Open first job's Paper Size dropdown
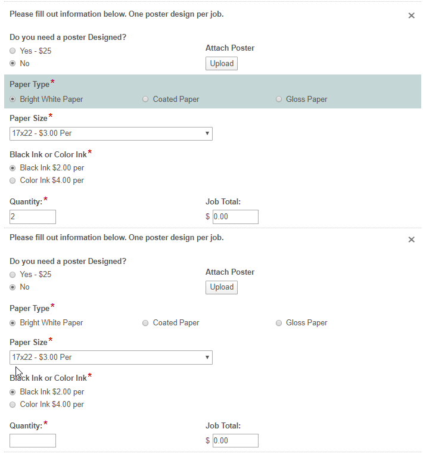423x460 pixels. coord(111,133)
